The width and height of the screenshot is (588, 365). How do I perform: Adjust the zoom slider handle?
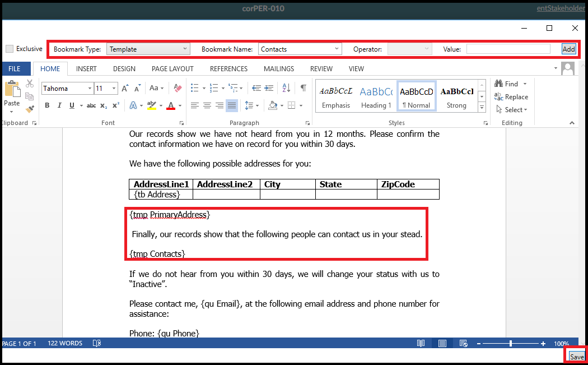511,343
